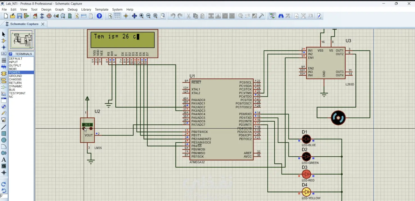Select GROUND in the terminals list
The image size is (415, 201).
coord(15,76)
